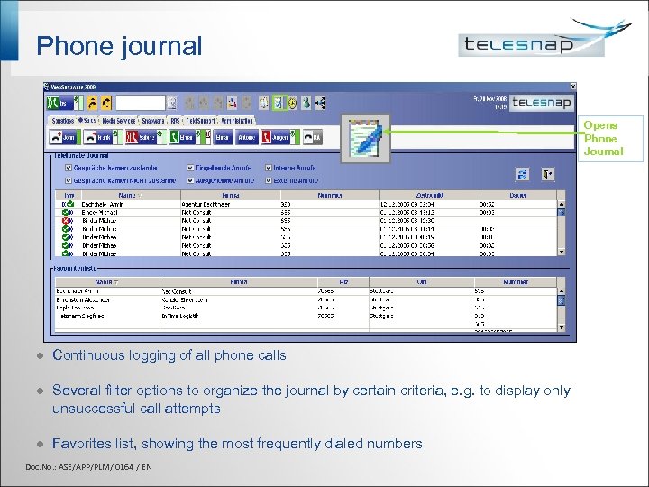Click the call type icon in the Agentur row

coord(68,204)
